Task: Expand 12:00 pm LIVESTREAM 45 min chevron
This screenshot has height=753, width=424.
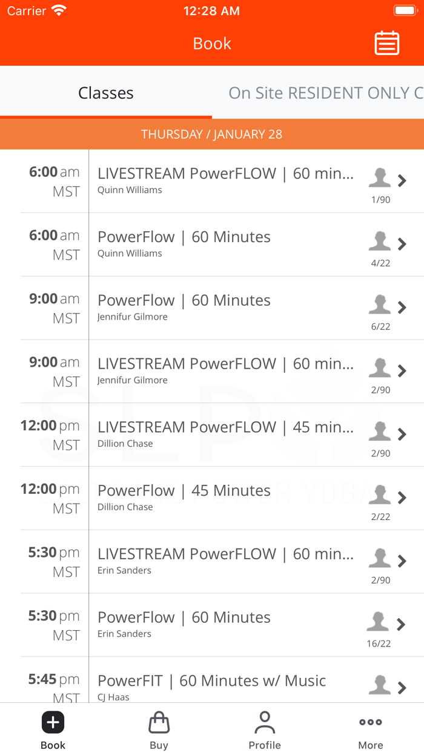Action: click(x=402, y=434)
